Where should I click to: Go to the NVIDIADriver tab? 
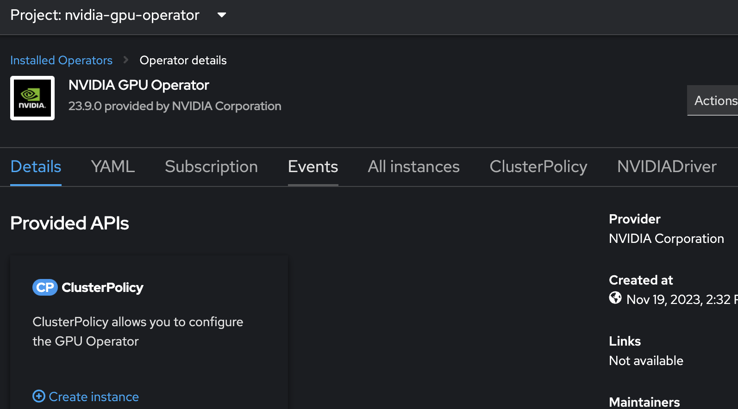(x=667, y=167)
